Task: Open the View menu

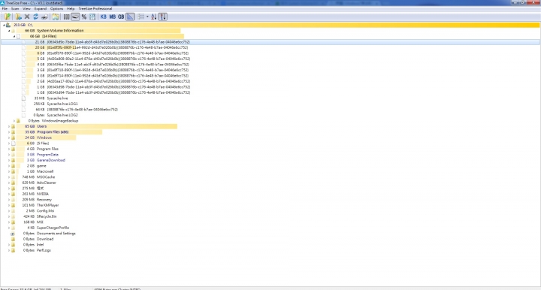Action: (26, 8)
